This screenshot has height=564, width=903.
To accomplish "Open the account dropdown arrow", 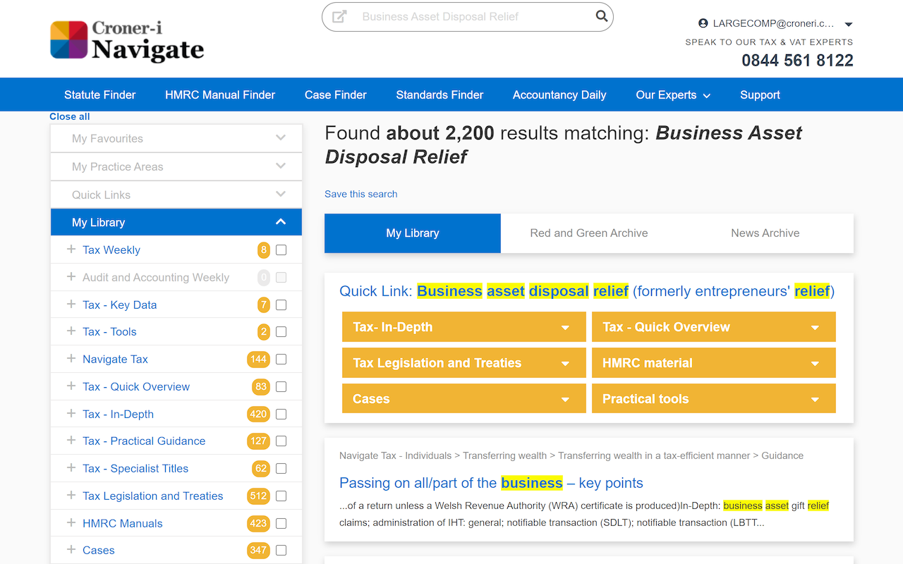I will tap(849, 25).
